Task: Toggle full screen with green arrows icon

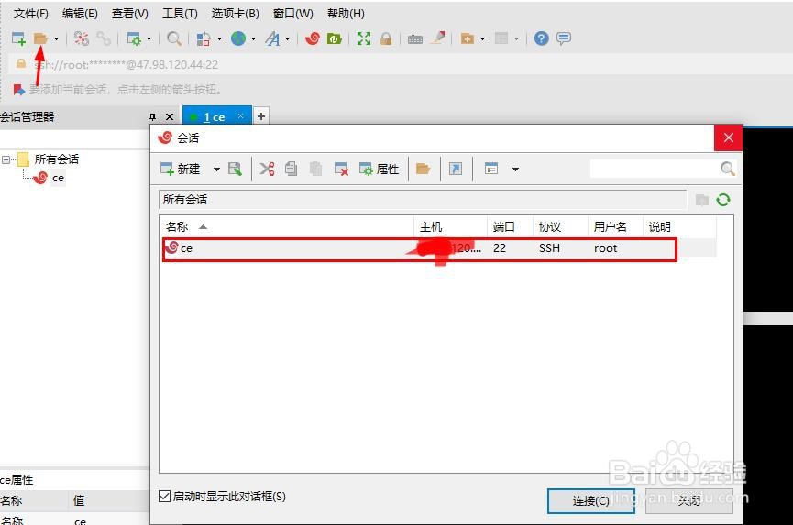Action: (364, 38)
